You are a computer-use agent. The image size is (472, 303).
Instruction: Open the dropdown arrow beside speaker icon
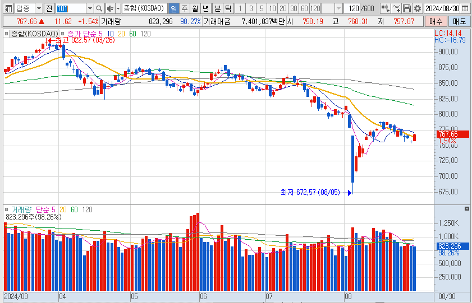[x=118, y=8]
